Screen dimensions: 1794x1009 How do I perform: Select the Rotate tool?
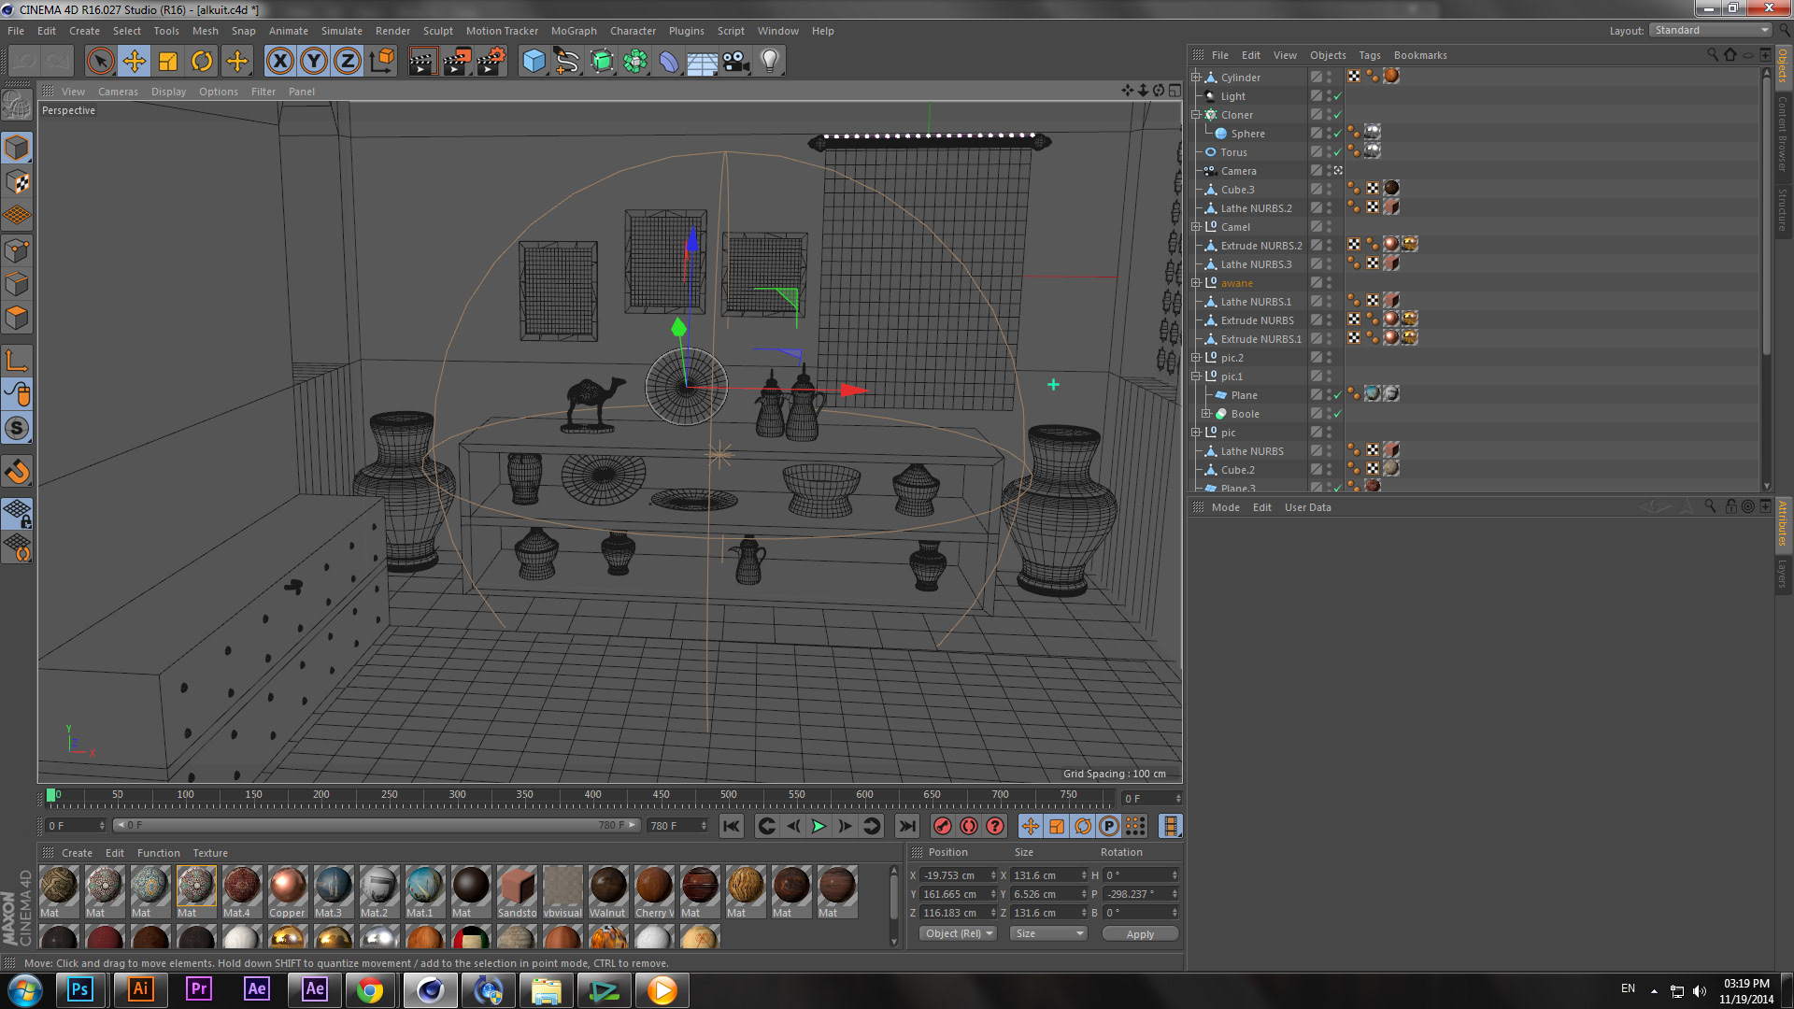(x=202, y=62)
